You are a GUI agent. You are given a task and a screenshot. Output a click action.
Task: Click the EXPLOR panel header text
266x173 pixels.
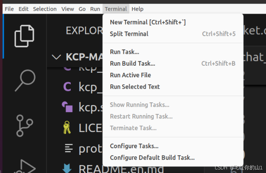pyautogui.click(x=84, y=30)
